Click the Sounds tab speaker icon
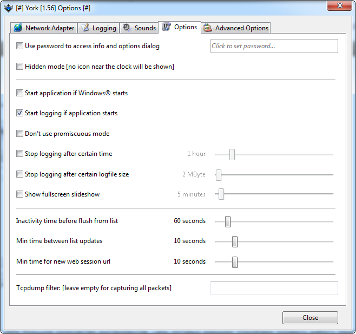Image resolution: width=356 pixels, height=334 pixels. (x=127, y=28)
